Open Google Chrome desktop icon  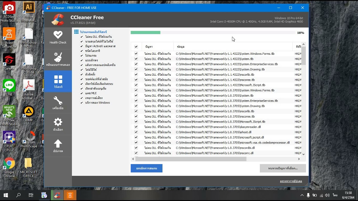coord(9,167)
